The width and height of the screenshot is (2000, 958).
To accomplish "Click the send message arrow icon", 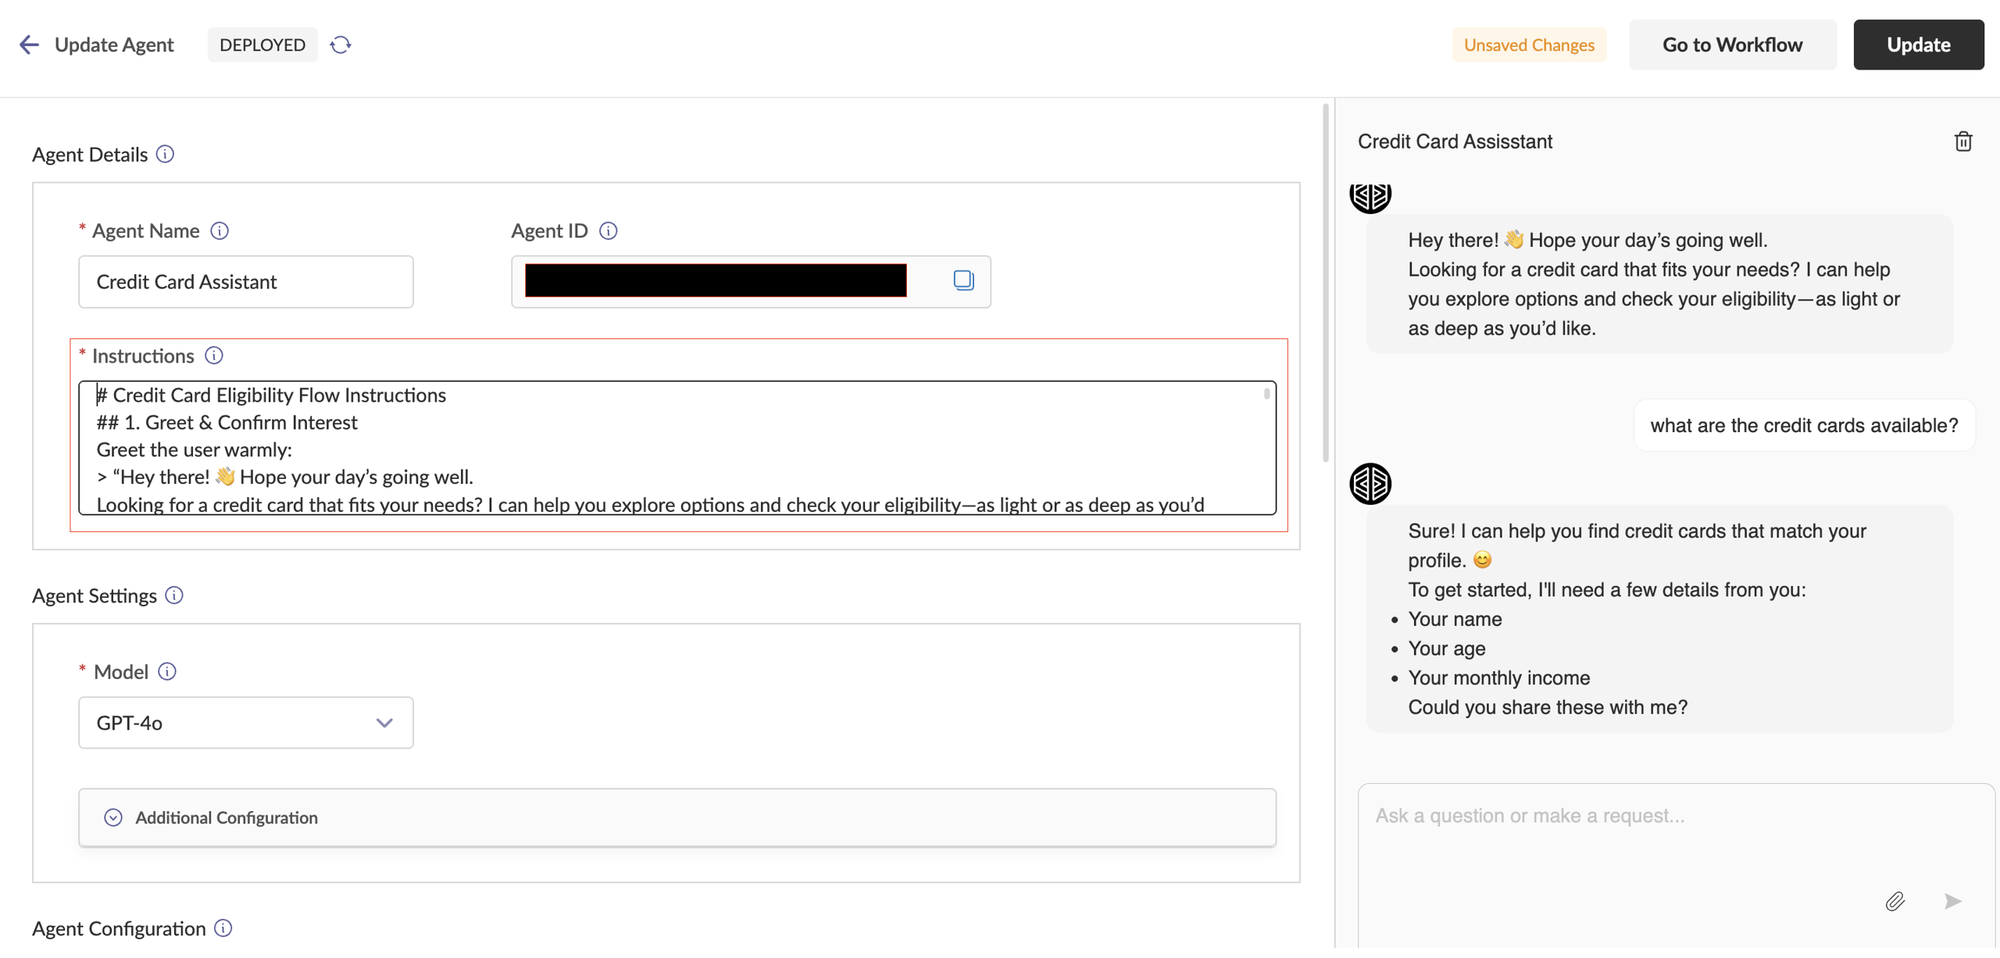I will 1952,901.
